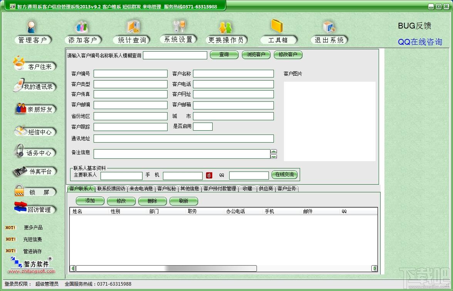Screen dimensions: 453x291
Task: Switch to the 联系反馈回访 tab
Action: (111, 189)
